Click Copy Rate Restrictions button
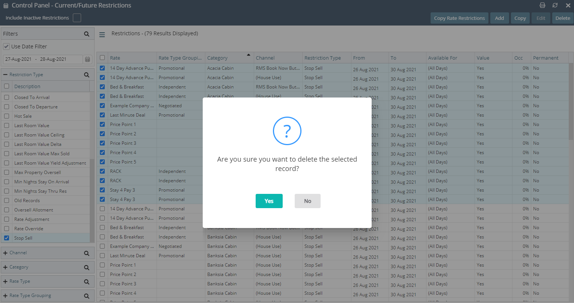 click(x=460, y=18)
